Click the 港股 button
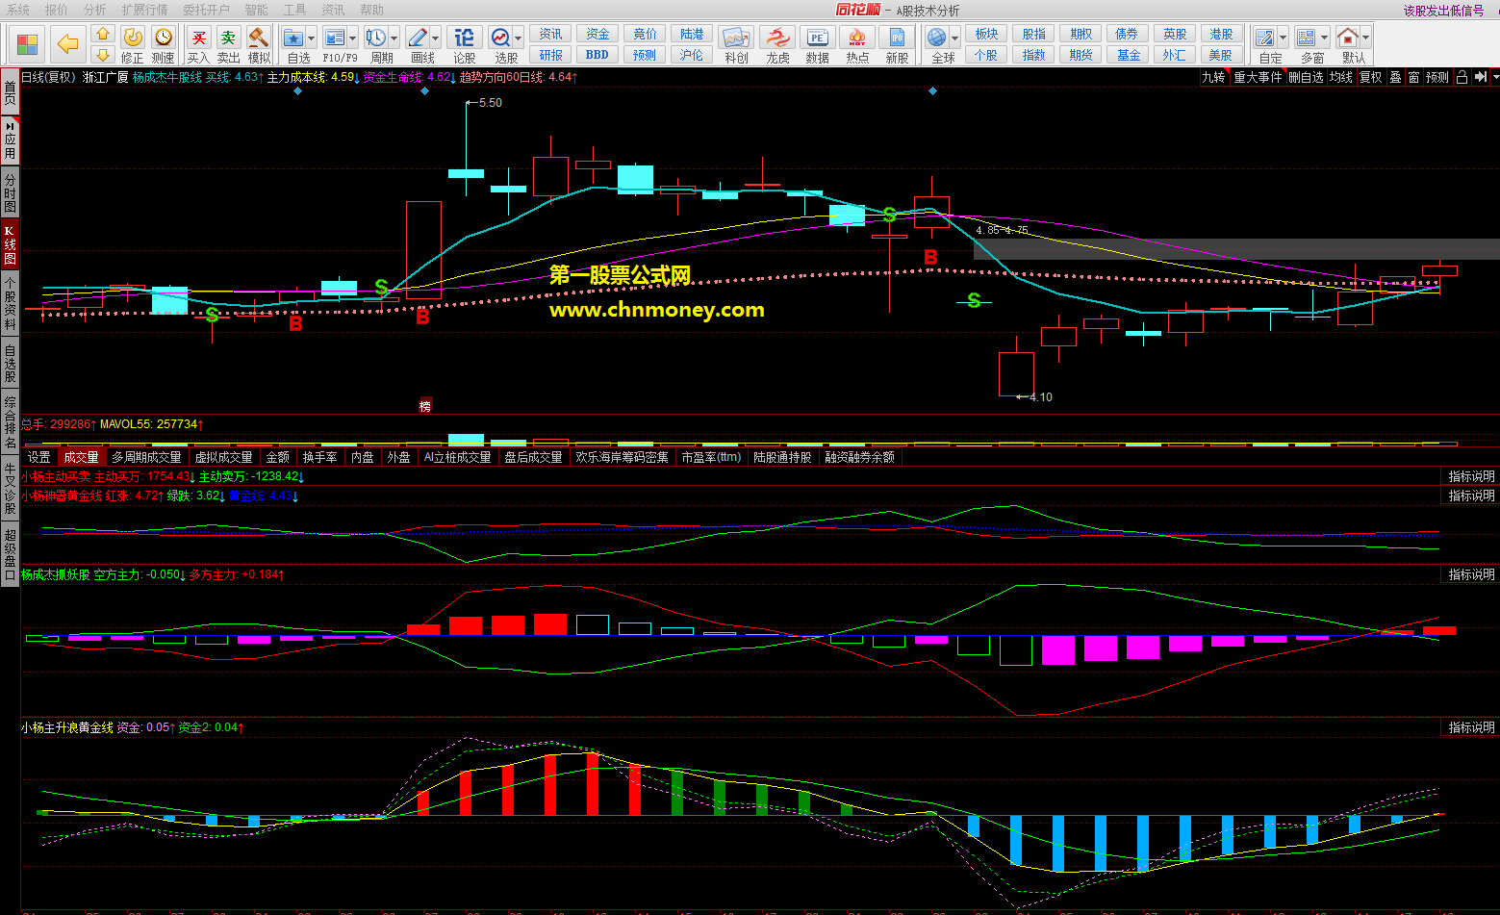Viewport: 1500px width, 915px height. 1221,34
